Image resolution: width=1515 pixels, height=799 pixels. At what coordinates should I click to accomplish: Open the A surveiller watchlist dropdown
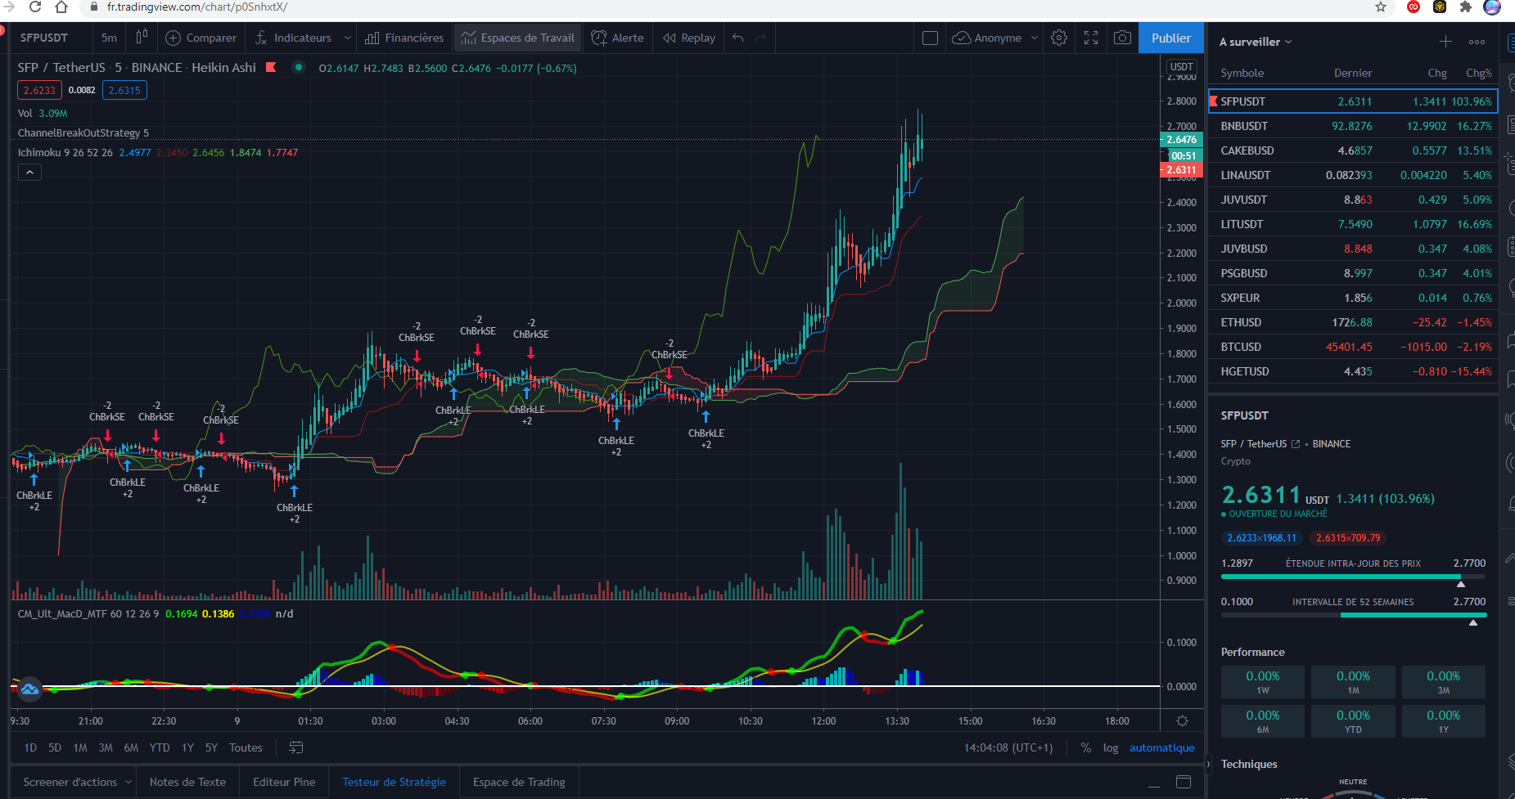(x=1256, y=42)
